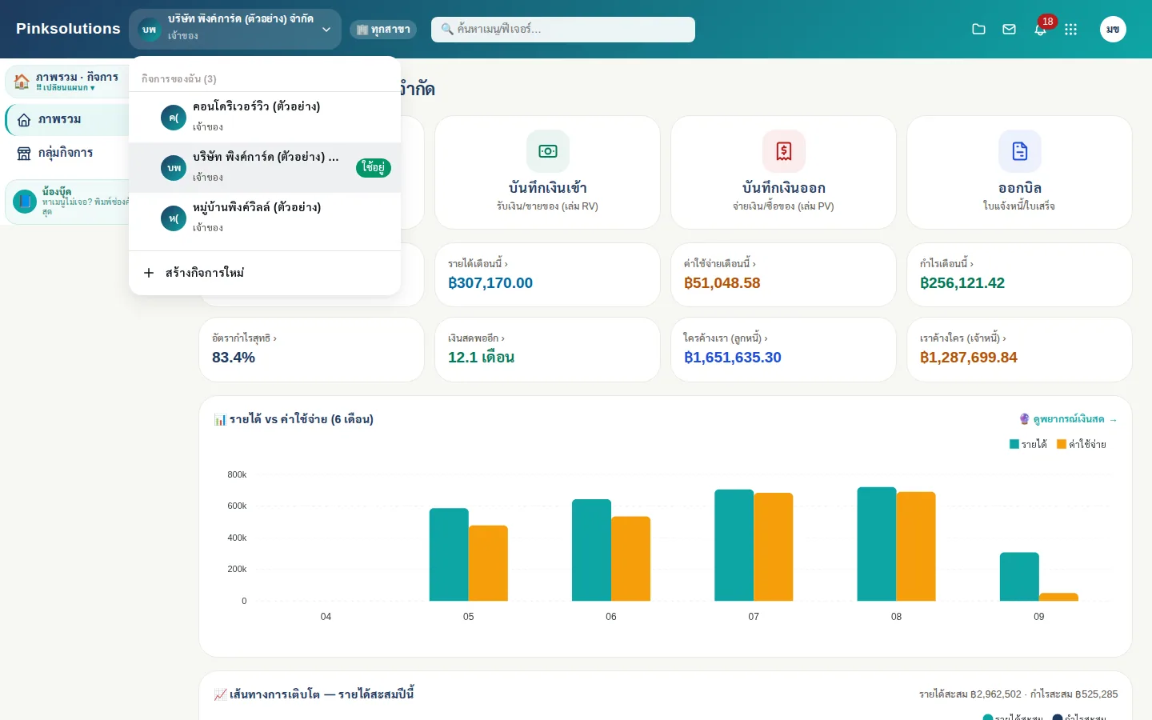Open the apps grid icon
Image resolution: width=1152 pixels, height=720 pixels.
pos(1071,30)
